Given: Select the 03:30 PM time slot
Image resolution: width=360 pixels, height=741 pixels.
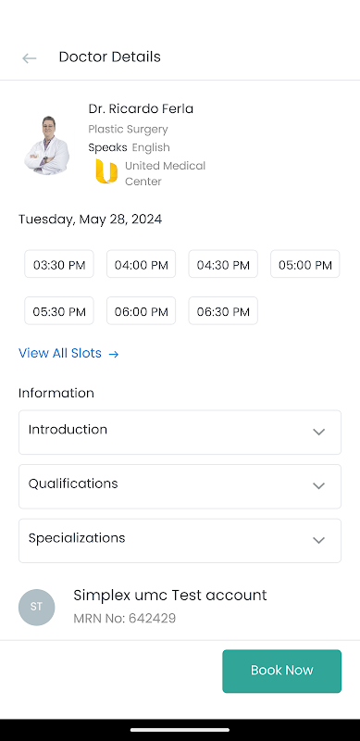Looking at the screenshot, I should pos(59,264).
